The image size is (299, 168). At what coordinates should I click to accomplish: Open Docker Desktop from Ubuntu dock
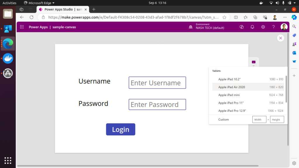(8, 58)
